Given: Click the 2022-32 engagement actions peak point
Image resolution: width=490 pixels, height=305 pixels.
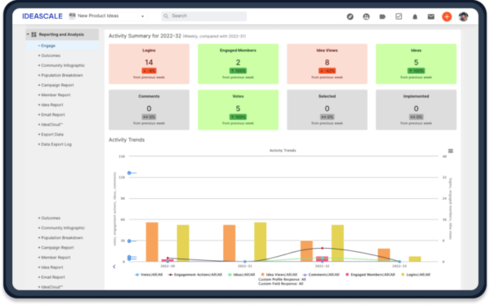Looking at the screenshot, I should click(323, 248).
